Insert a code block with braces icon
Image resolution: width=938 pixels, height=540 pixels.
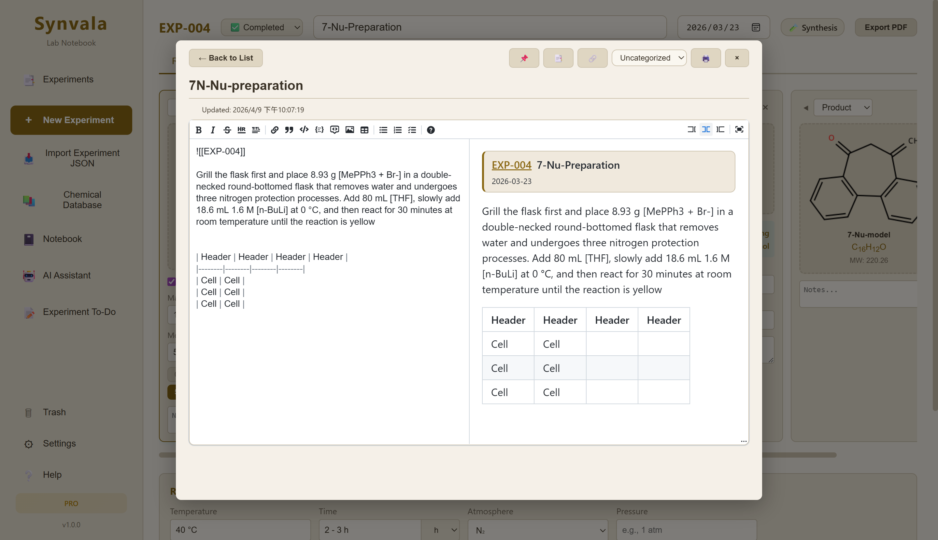click(x=319, y=130)
